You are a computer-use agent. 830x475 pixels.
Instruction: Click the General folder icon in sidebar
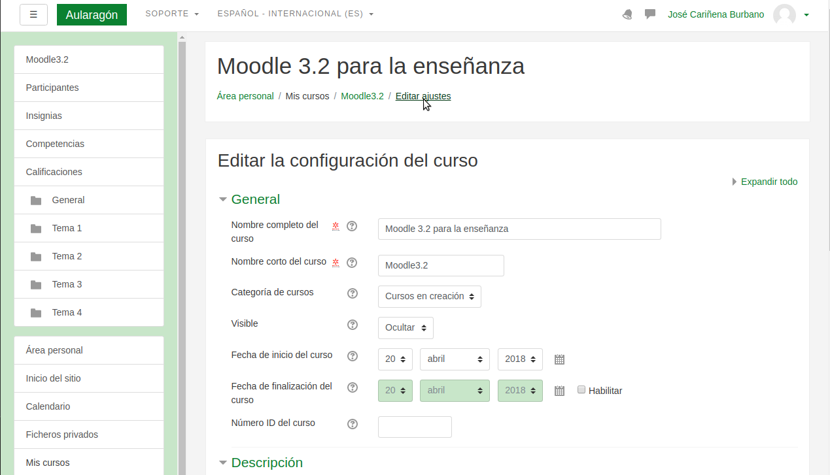point(36,201)
